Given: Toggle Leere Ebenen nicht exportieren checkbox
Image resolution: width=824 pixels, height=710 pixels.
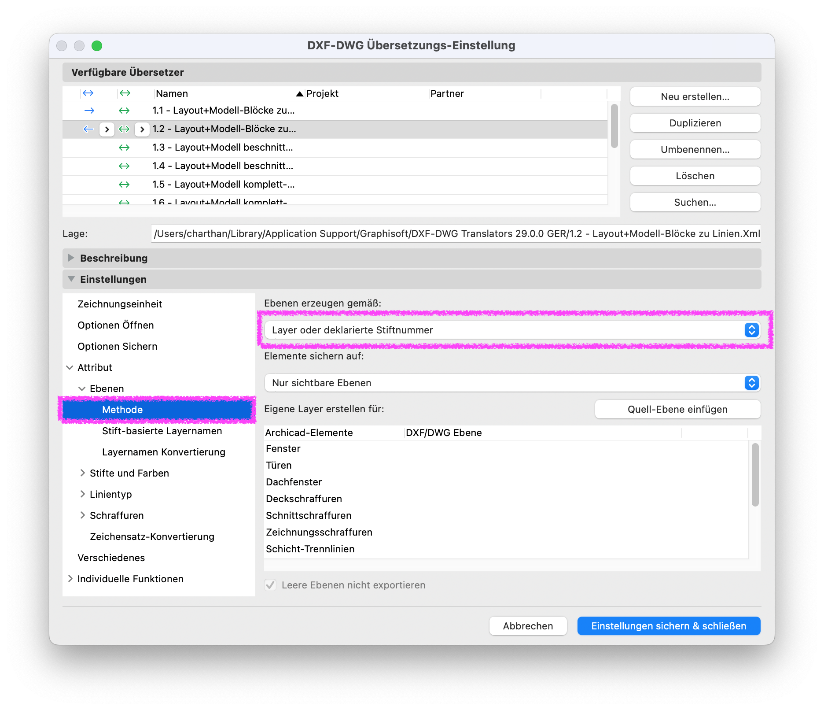Looking at the screenshot, I should 270,585.
